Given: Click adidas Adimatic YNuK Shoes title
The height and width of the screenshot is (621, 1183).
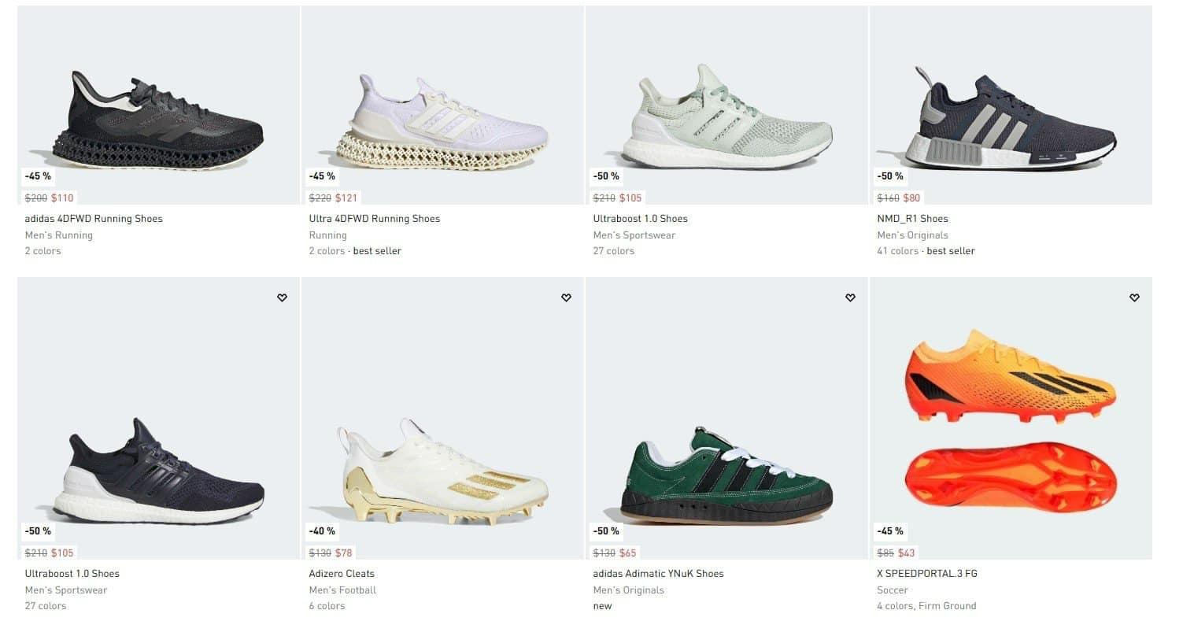Looking at the screenshot, I should pos(658,574).
